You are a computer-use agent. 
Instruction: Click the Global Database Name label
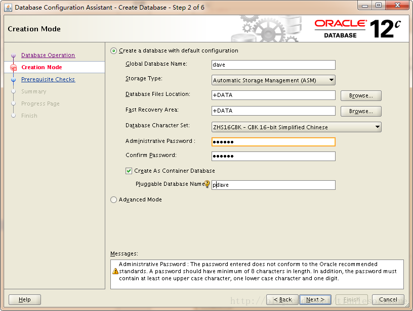156,64
